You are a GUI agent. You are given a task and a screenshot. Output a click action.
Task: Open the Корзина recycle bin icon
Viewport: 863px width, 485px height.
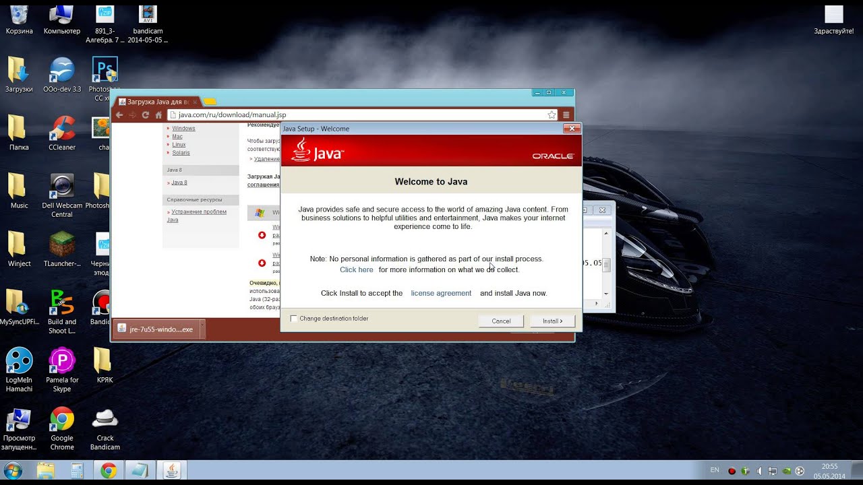coord(20,20)
